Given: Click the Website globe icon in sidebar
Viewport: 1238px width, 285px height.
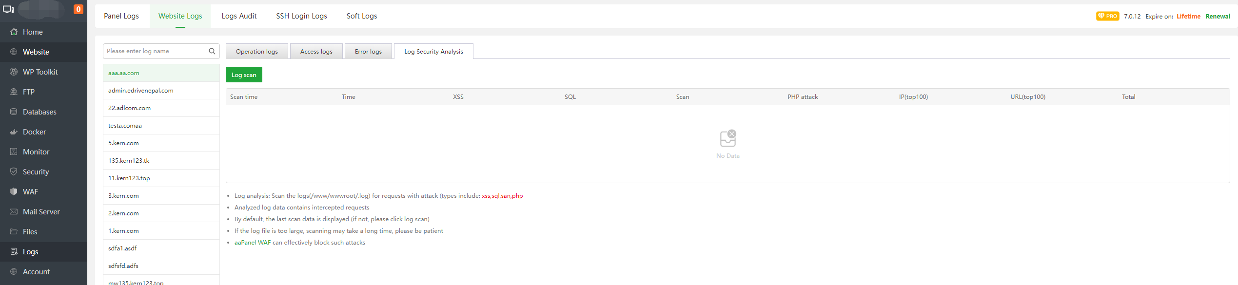Looking at the screenshot, I should (14, 52).
